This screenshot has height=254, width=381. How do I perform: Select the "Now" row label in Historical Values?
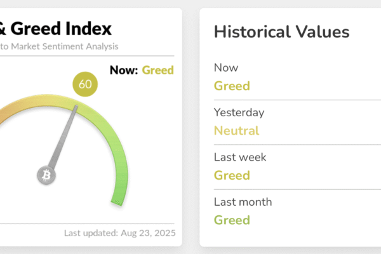pyautogui.click(x=226, y=67)
